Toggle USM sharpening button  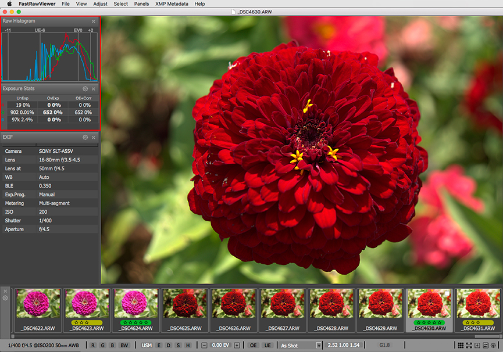coord(147,345)
